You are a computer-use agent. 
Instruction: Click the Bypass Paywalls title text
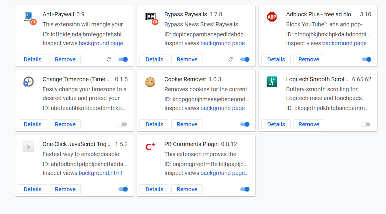[x=186, y=14]
